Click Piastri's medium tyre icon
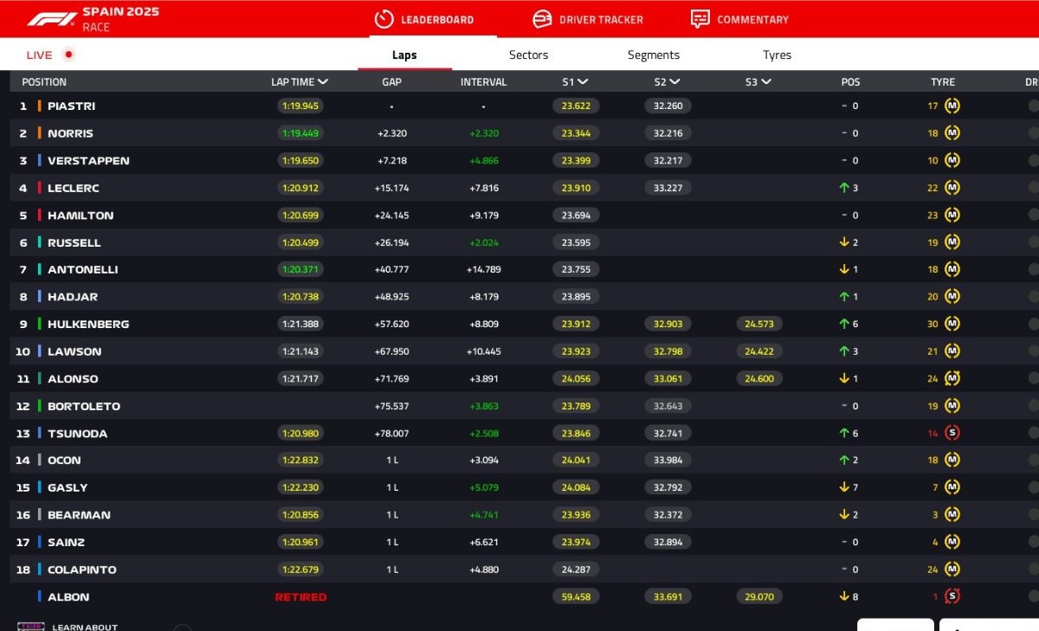Screen dimensions: 1039x631 click(x=952, y=106)
